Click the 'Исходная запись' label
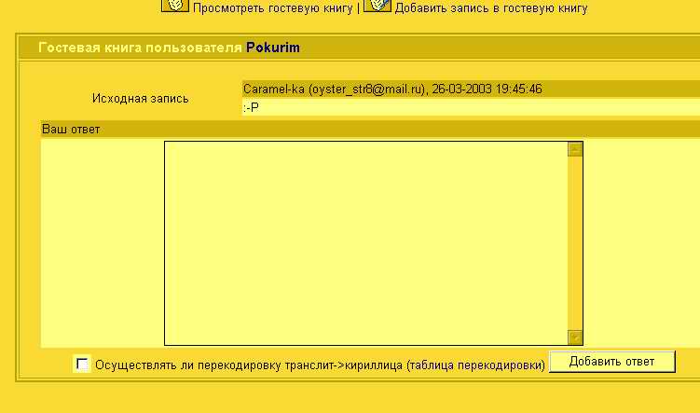Image resolution: width=700 pixels, height=413 pixels. click(x=140, y=99)
